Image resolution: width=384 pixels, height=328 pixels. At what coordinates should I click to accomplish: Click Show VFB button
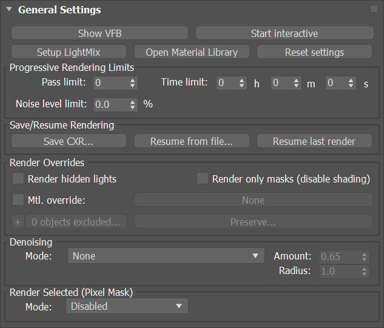[99, 33]
